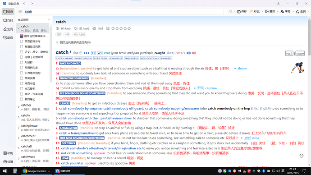Open the 百科 encyclopedia sidebar icon
Viewport: 311px width, 175px height.
[8, 20]
